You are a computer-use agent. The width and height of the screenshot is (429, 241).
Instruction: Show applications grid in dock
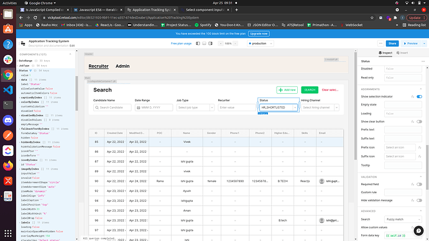coord(8,233)
